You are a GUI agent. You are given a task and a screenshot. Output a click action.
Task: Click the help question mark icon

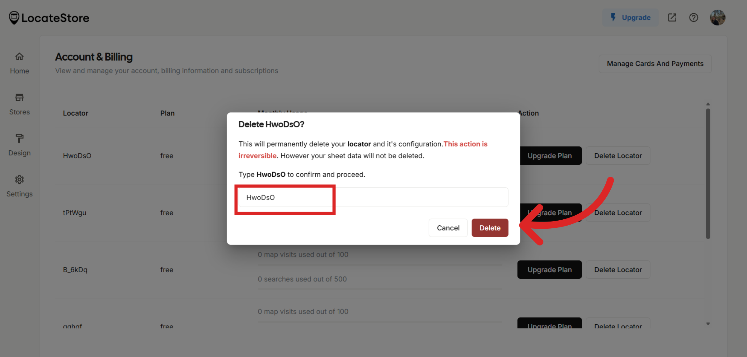pyautogui.click(x=693, y=17)
